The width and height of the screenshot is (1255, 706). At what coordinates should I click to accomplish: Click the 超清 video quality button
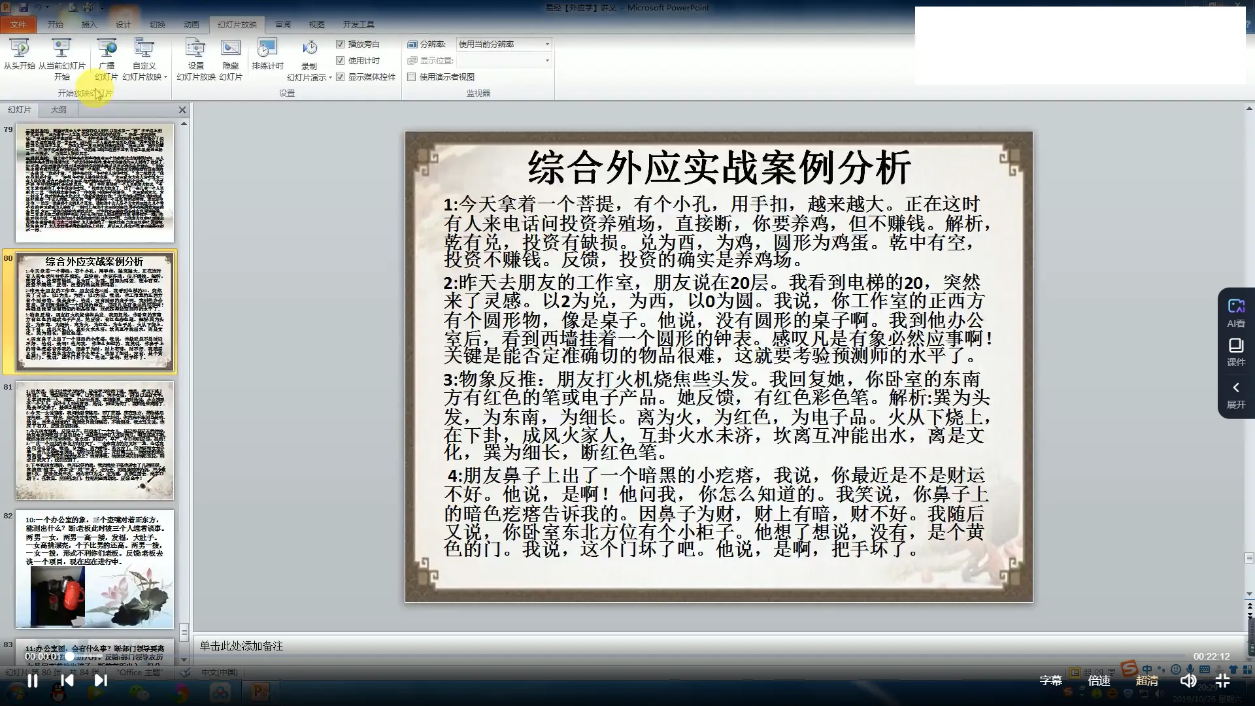pyautogui.click(x=1147, y=681)
